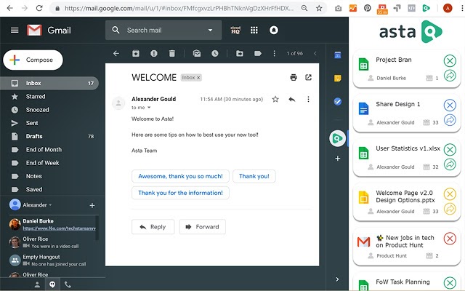Print the Welcome email
The image size is (465, 291).
pos(294,77)
